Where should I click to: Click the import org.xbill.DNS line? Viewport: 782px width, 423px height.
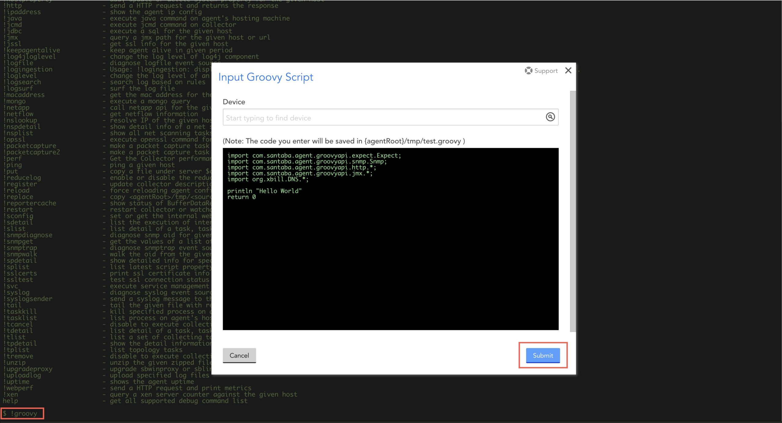coord(268,180)
